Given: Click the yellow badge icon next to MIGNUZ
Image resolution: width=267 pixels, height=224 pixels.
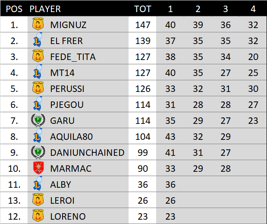Looking at the screenshot, I should [x=38, y=24].
